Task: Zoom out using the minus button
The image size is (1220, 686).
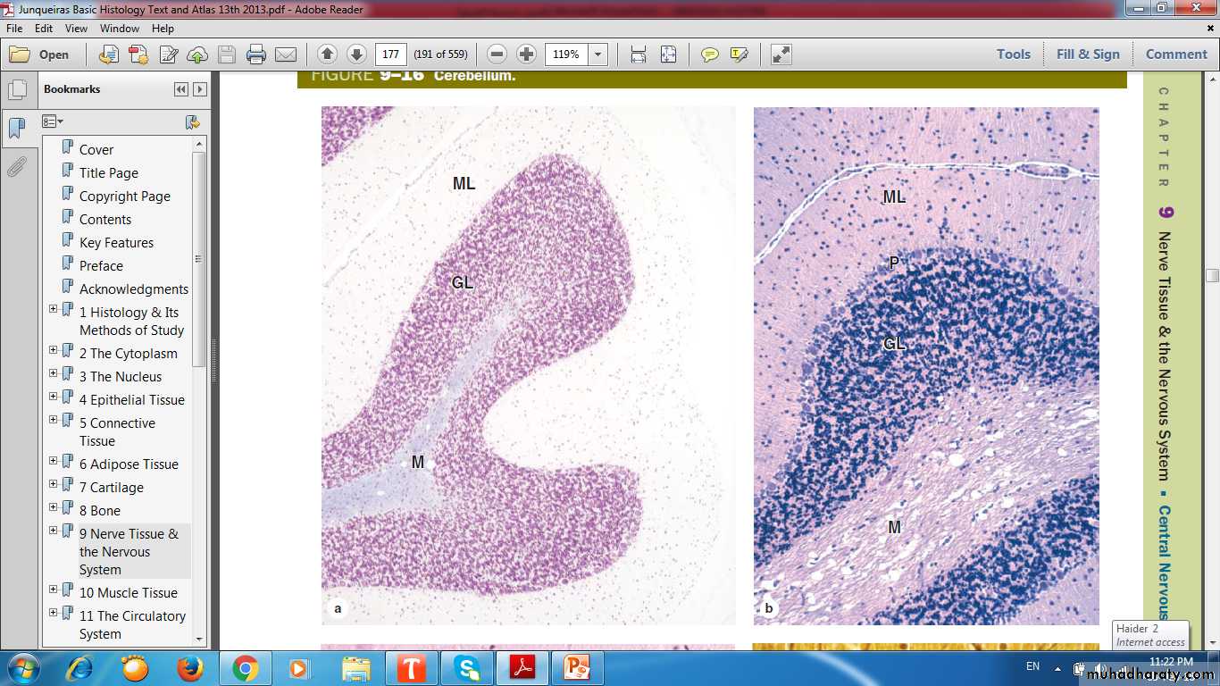Action: click(497, 54)
